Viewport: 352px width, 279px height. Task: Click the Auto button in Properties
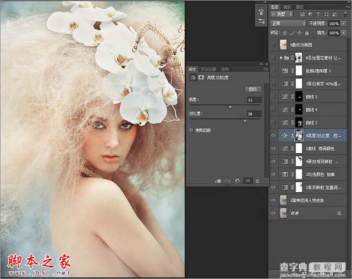point(253,89)
